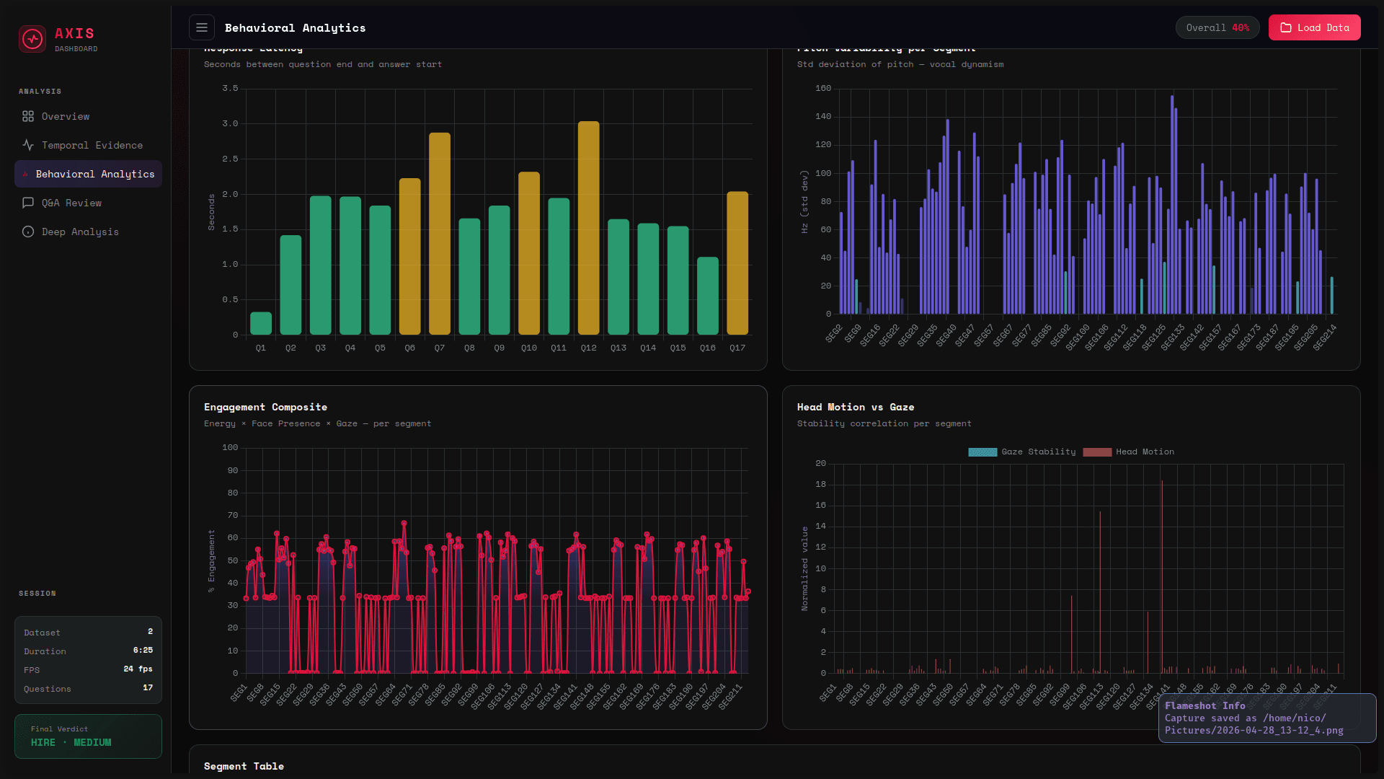Click the Q16 bar in the latency chart
1384x779 pixels.
[x=708, y=296]
